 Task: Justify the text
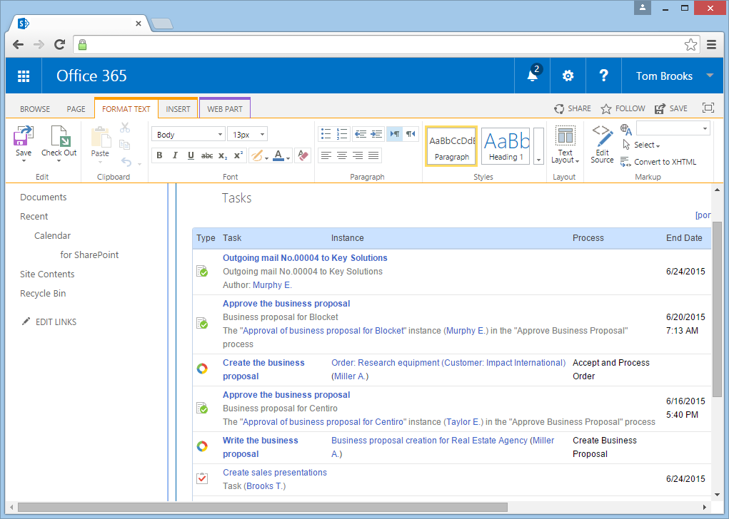tap(373, 155)
